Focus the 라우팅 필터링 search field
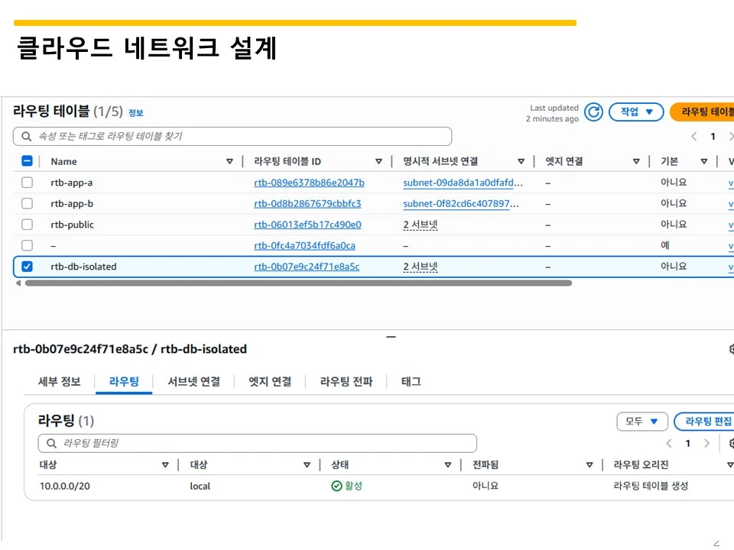 click(x=258, y=443)
